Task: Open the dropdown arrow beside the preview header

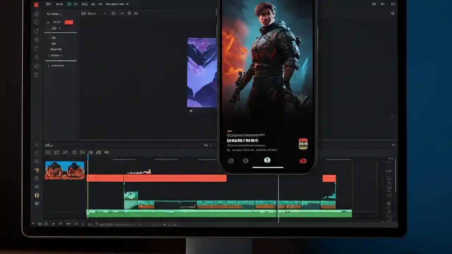Action: [105, 13]
